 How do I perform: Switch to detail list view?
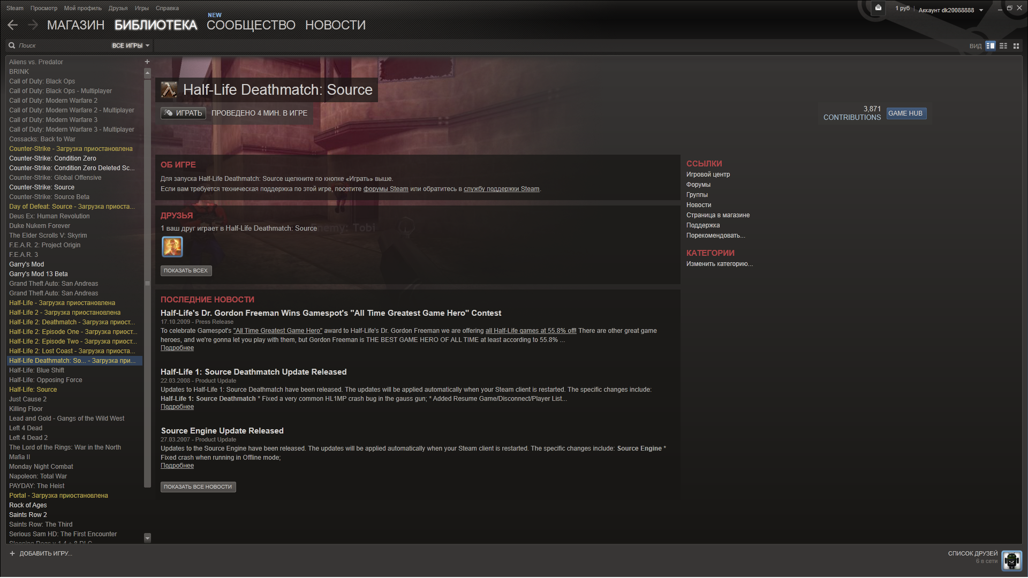pos(991,46)
